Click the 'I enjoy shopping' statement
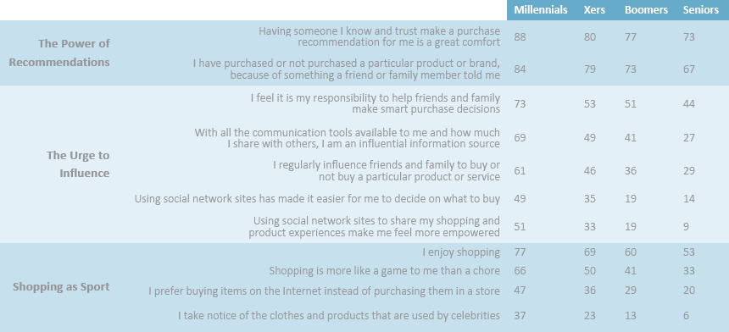This screenshot has width=729, height=332. coord(461,252)
